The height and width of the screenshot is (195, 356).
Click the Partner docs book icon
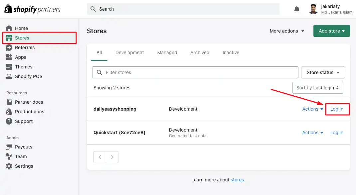(9, 102)
